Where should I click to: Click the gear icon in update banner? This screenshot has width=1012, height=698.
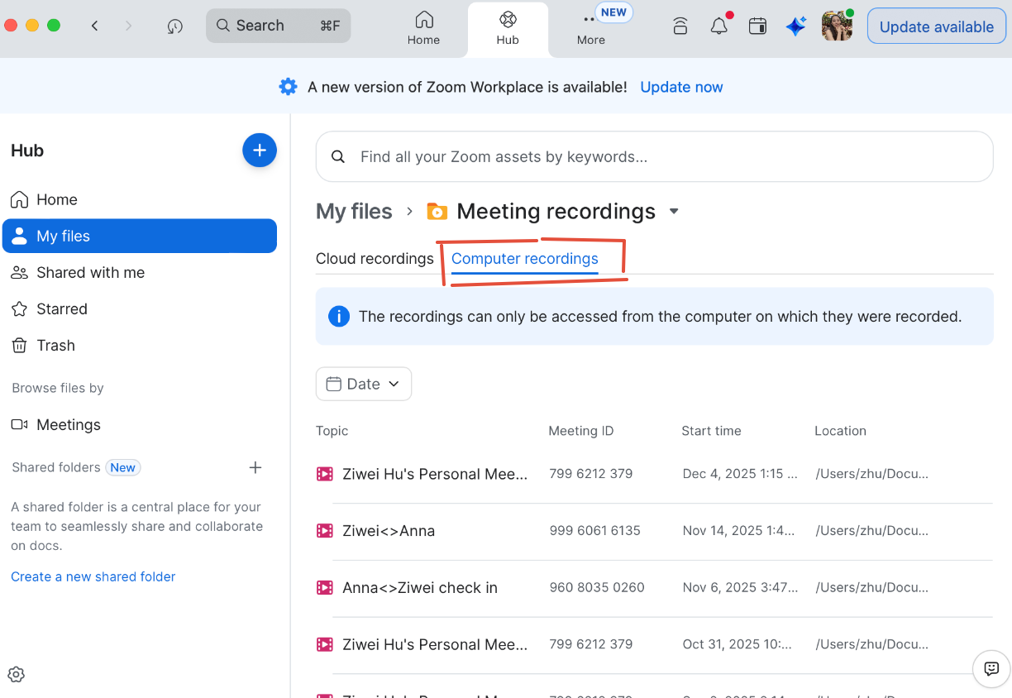pos(288,87)
